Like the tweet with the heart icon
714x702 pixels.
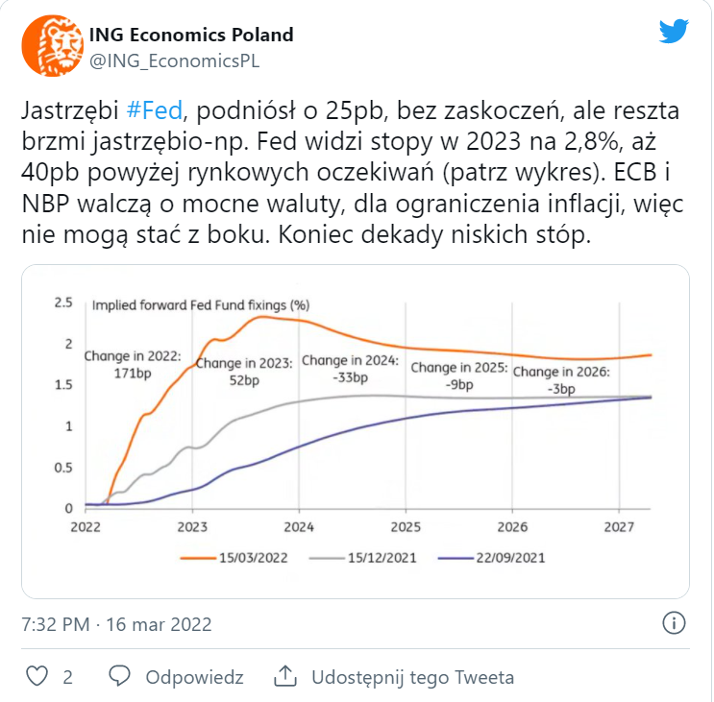(37, 676)
